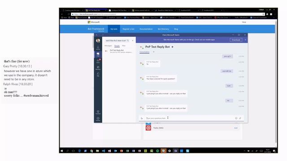This screenshot has width=287, height=161.
Task: Open Register a bot in Bot Framework nav
Action: pos(128,29)
